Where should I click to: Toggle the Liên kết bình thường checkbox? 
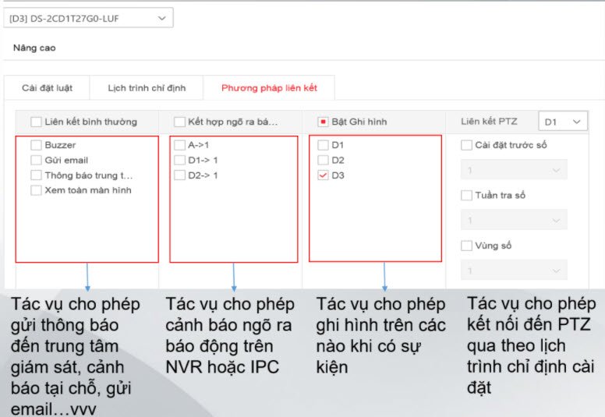36,122
